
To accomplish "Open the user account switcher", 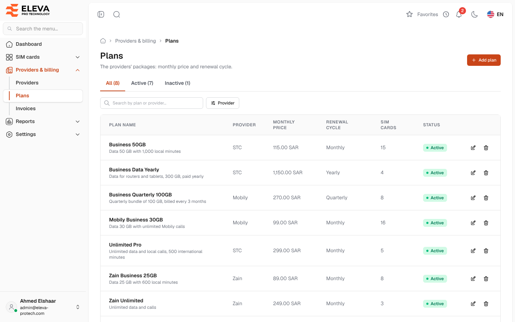I will point(43,307).
